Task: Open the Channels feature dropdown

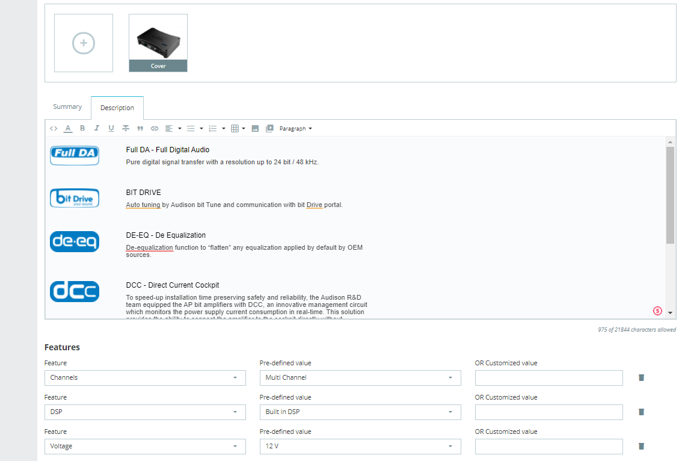Action: coord(145,377)
